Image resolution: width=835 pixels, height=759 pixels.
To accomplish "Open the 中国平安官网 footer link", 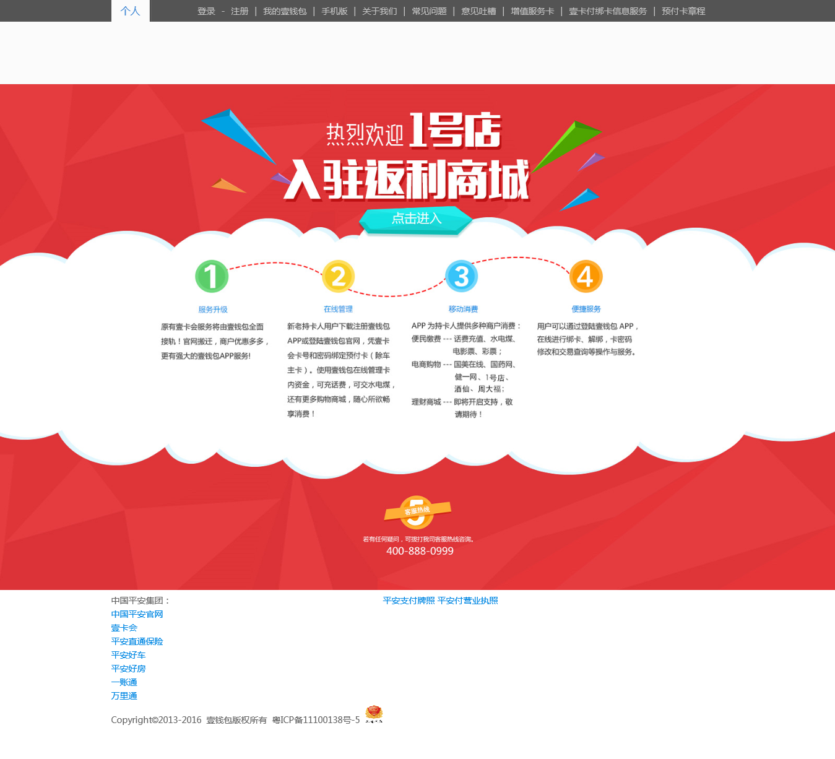I will click(137, 614).
